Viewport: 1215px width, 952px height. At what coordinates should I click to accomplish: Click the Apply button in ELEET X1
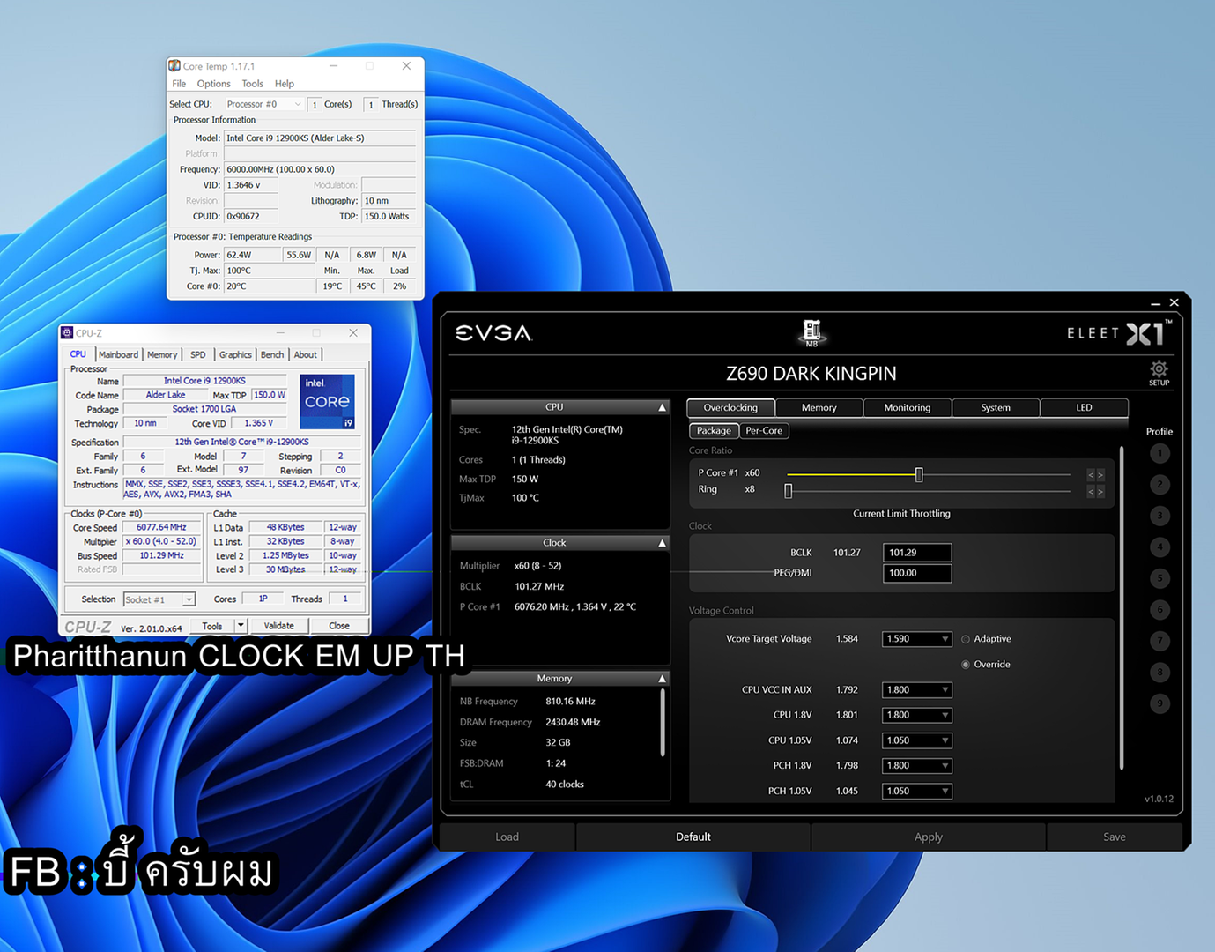pyautogui.click(x=928, y=837)
